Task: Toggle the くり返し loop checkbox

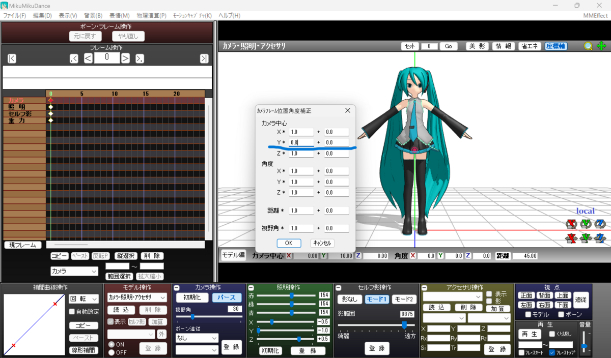Action: 552,334
